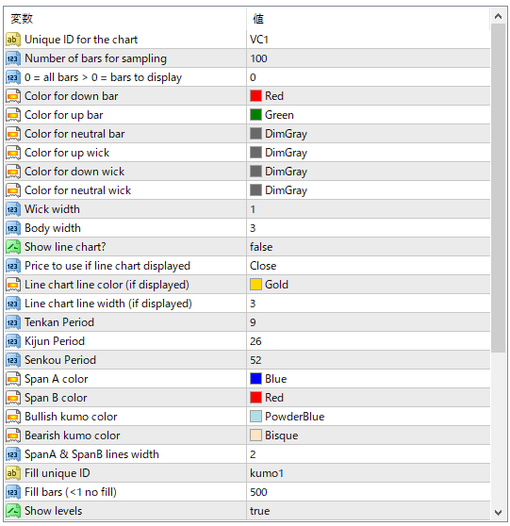This screenshot has height=526, width=510.
Task: Click integer icon beside SpanA & SpanB lines width
Action: [x=13, y=454]
